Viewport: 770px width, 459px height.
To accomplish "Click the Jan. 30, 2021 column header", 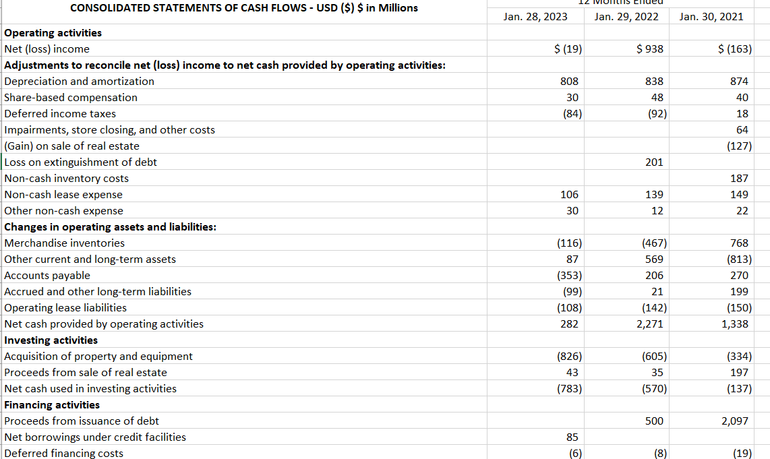I will (711, 16).
